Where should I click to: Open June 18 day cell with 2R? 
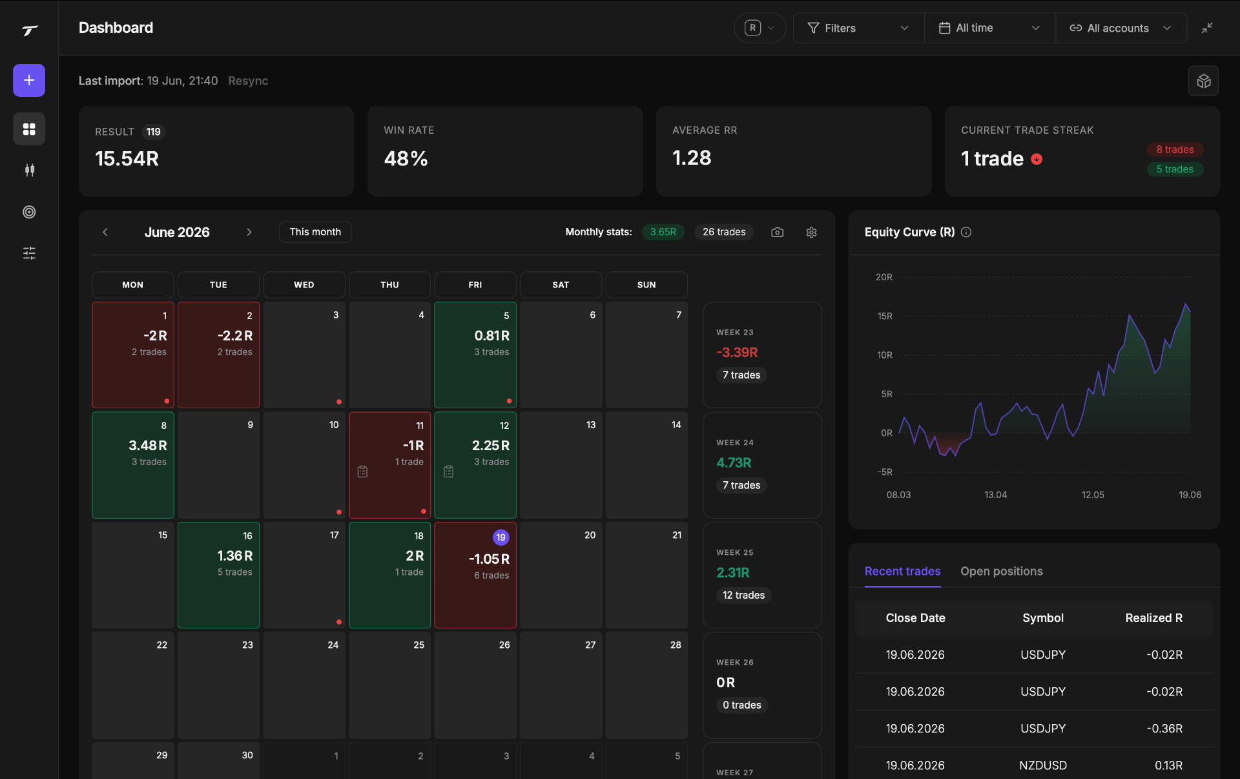pyautogui.click(x=390, y=575)
